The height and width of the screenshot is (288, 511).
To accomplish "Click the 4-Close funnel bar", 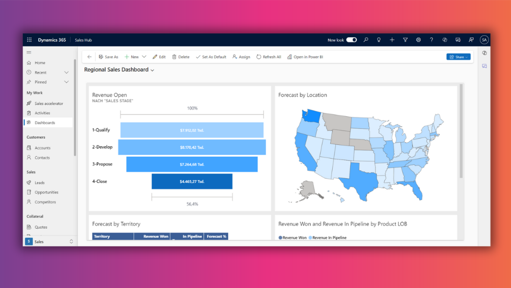I will point(192,182).
